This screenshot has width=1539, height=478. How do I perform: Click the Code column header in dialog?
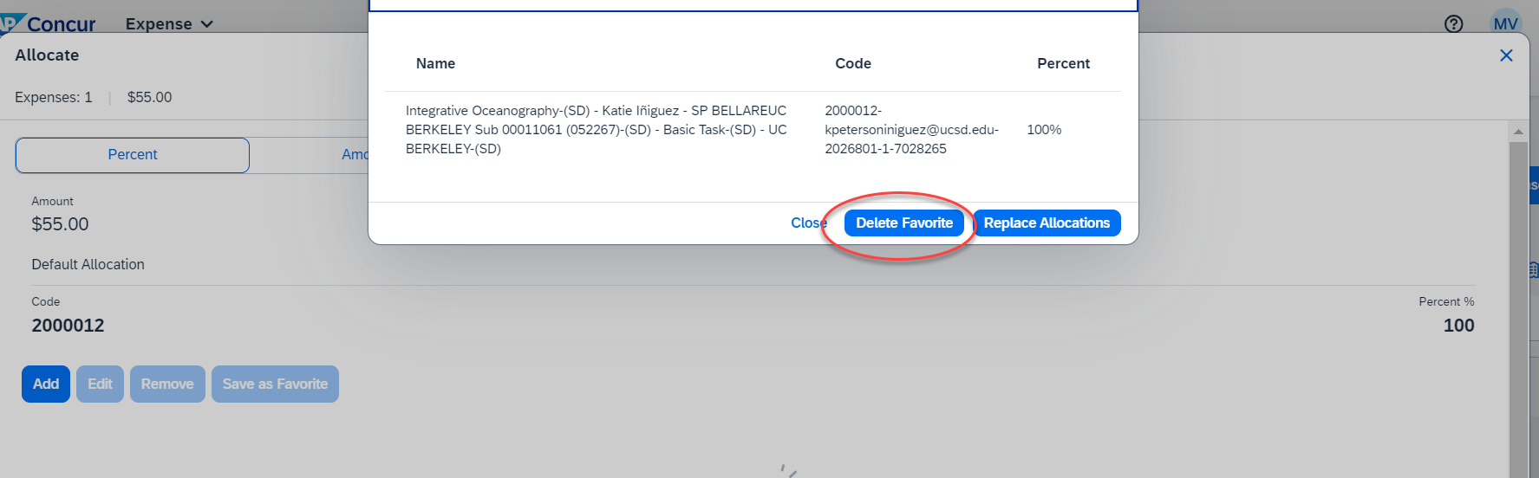click(x=853, y=64)
